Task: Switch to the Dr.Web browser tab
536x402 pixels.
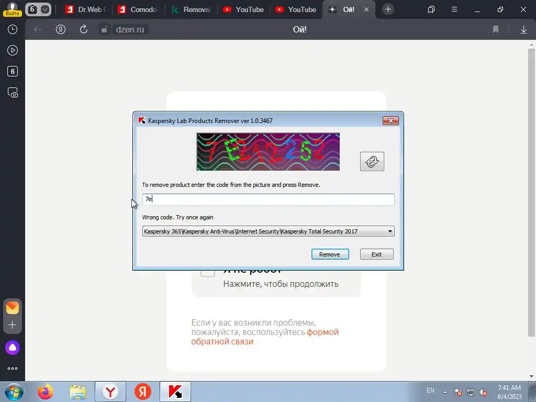Action: (86, 9)
